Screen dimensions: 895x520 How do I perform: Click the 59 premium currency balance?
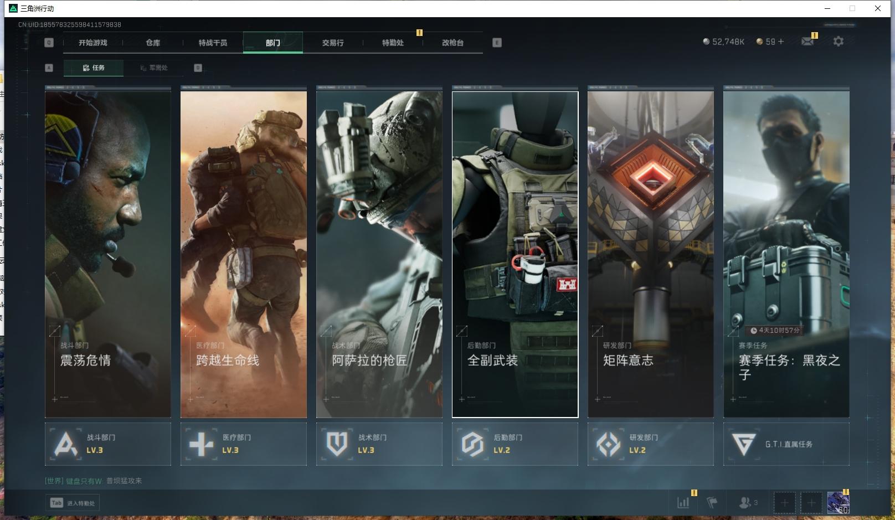765,42
